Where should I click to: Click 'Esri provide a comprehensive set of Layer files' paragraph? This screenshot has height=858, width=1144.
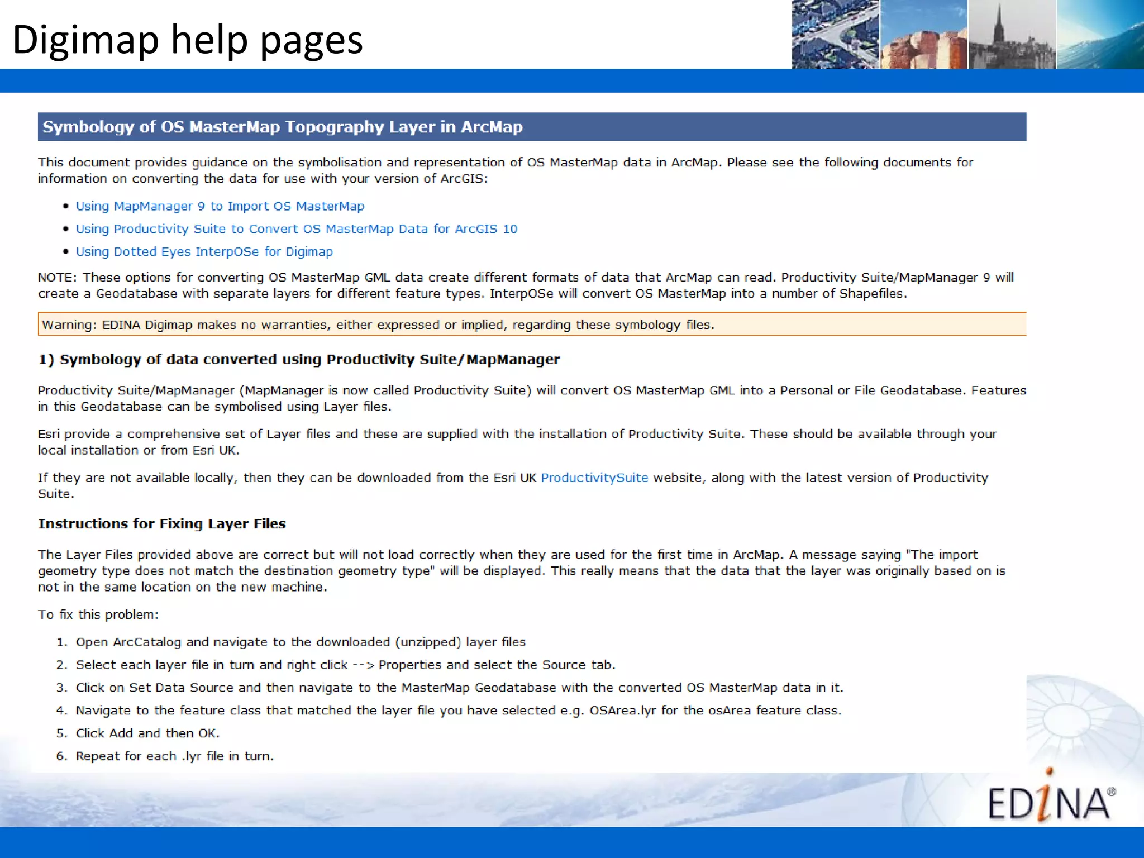(x=517, y=442)
